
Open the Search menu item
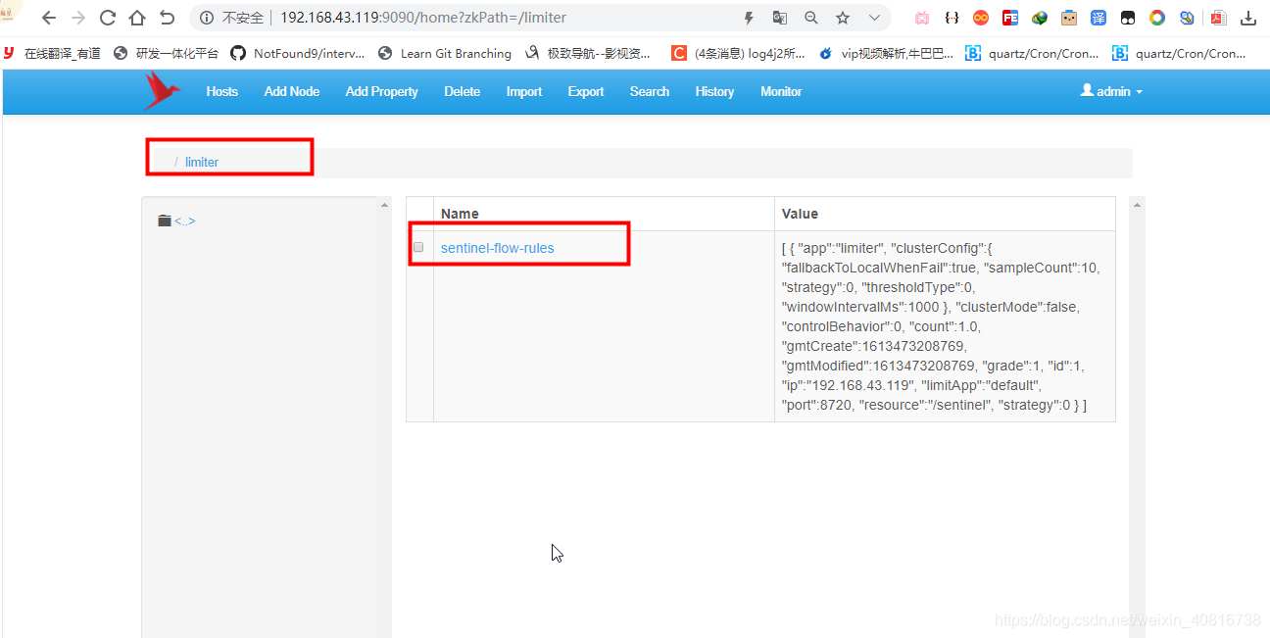[x=650, y=91]
